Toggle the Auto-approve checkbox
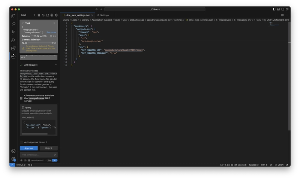 (x=21, y=142)
